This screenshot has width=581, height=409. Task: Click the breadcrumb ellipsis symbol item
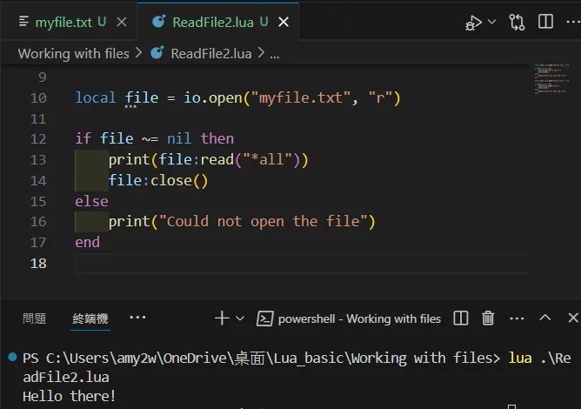(x=275, y=56)
